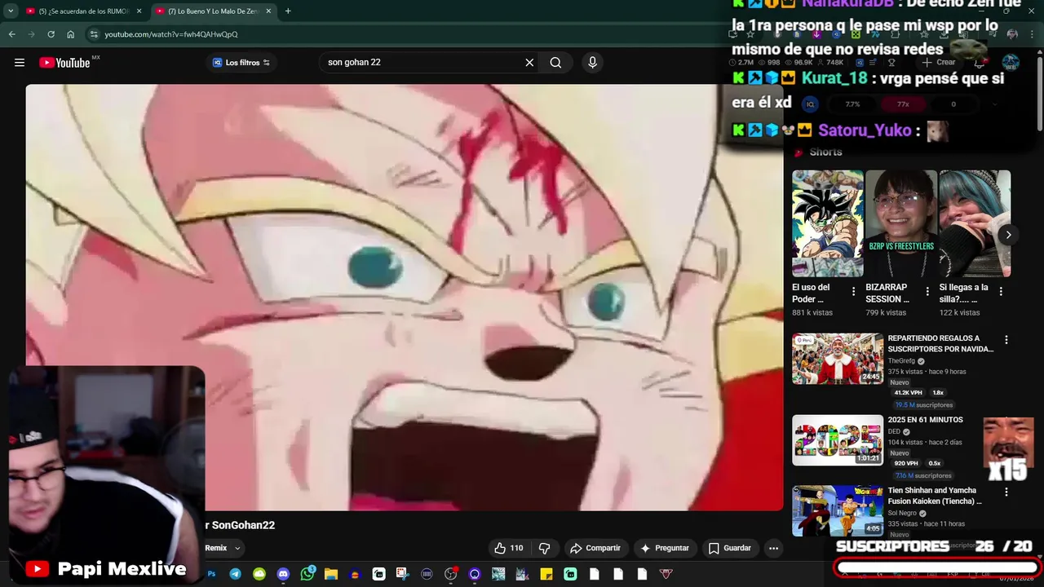Image resolution: width=1044 pixels, height=587 pixels.
Task: View site information icon in address bar
Action: 94,34
